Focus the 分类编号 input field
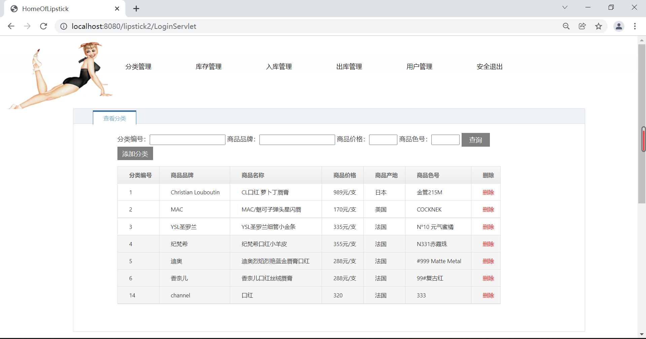The width and height of the screenshot is (646, 339). (x=187, y=140)
